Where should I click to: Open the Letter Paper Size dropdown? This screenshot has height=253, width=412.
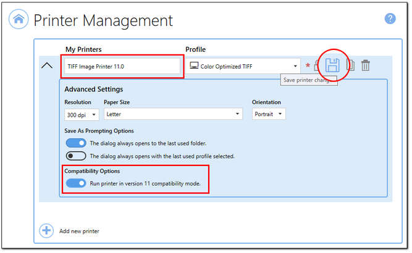click(x=173, y=114)
